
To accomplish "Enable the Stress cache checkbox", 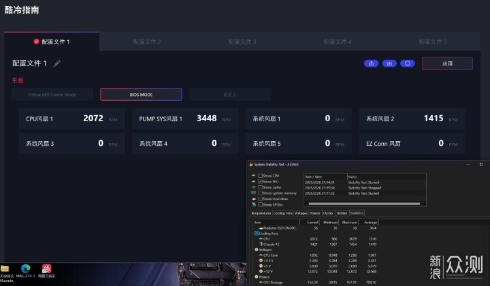I will pos(260,187).
